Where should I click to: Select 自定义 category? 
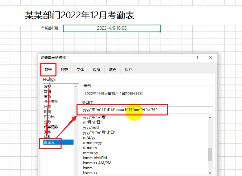coord(58,142)
